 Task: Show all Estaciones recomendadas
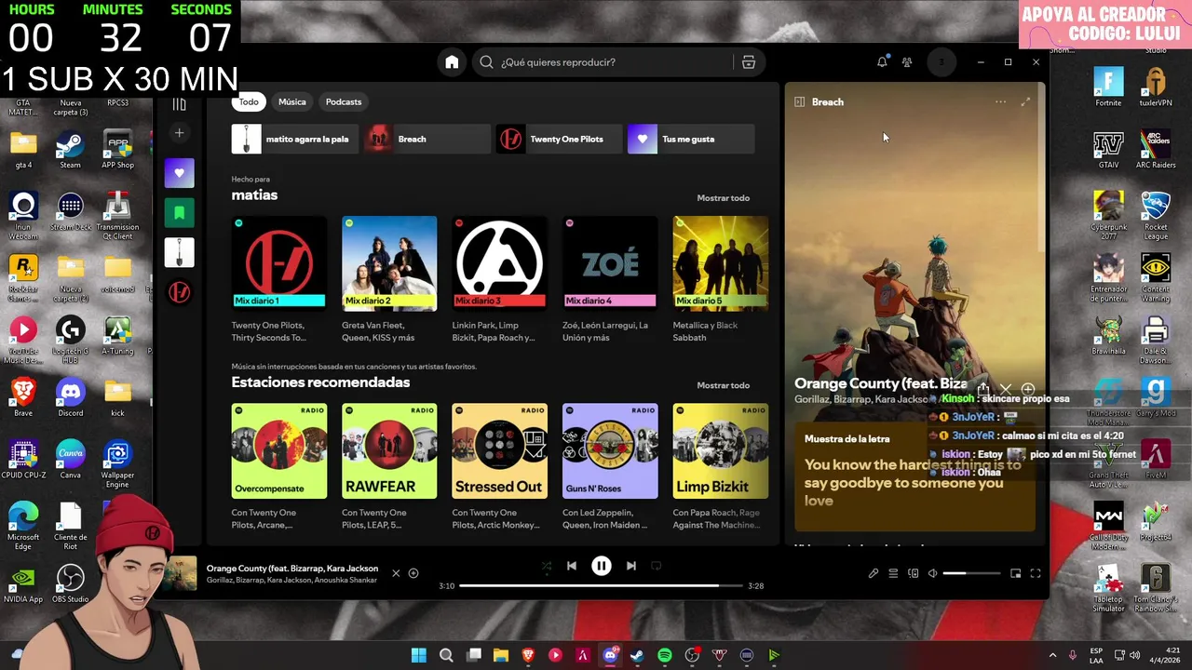coord(723,385)
